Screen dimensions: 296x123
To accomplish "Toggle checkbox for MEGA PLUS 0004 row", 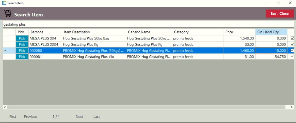I will click(292, 44).
